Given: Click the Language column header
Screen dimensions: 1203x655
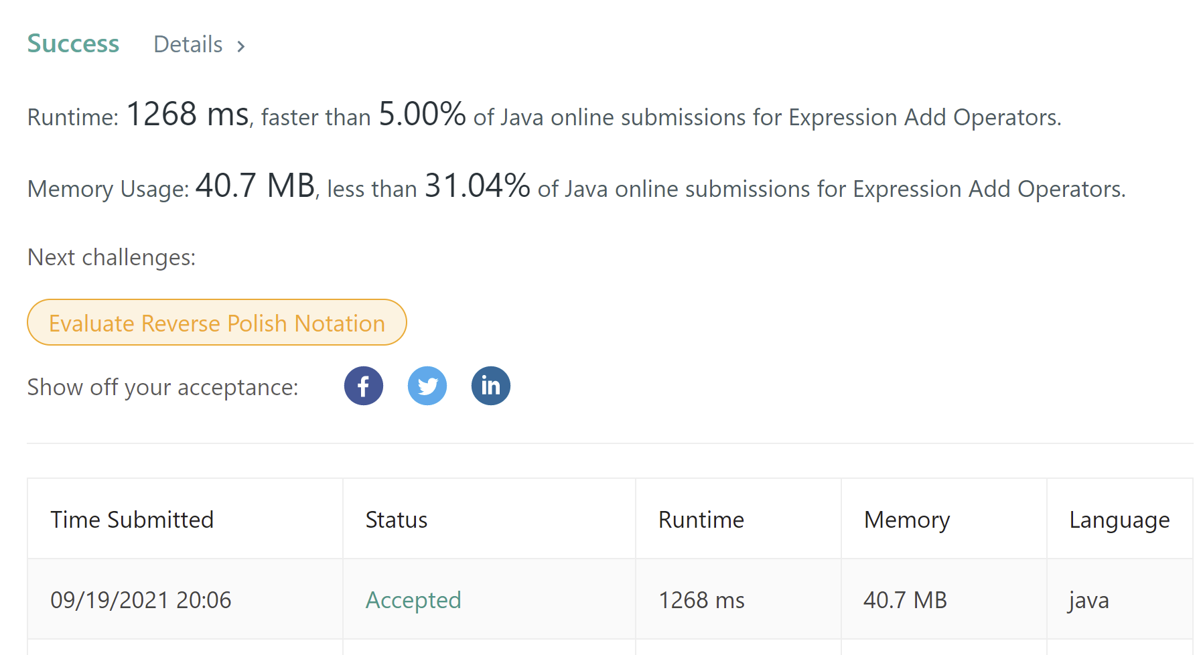Looking at the screenshot, I should click(x=1119, y=520).
